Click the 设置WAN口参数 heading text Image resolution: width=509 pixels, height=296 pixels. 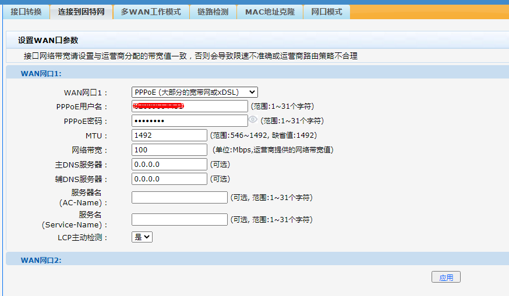[48, 41]
